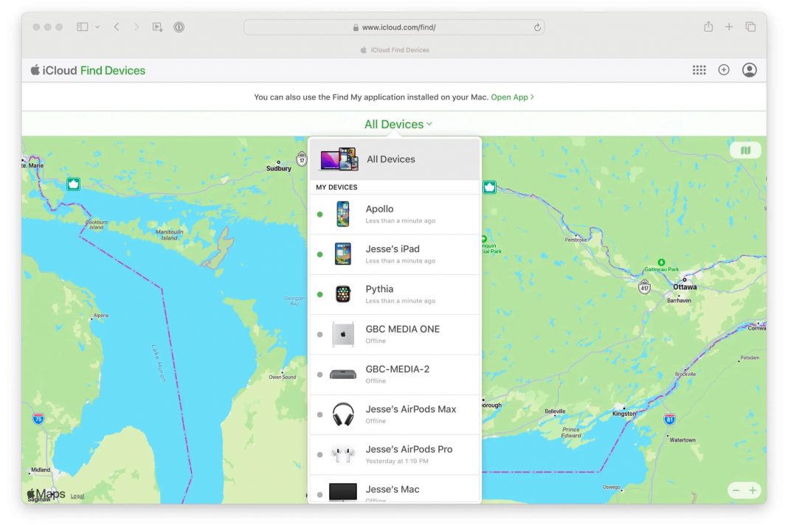Click the icloud.com address field

tap(394, 27)
